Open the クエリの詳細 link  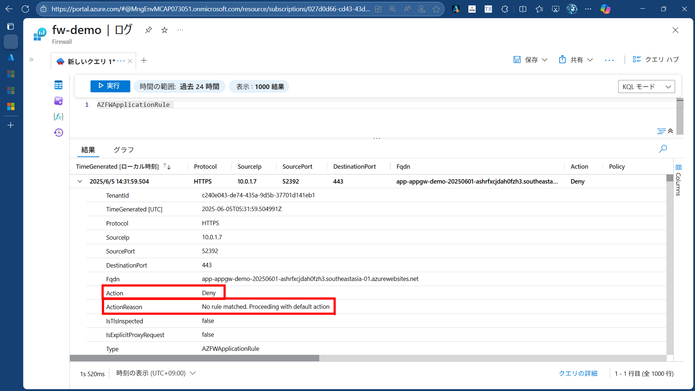(578, 373)
